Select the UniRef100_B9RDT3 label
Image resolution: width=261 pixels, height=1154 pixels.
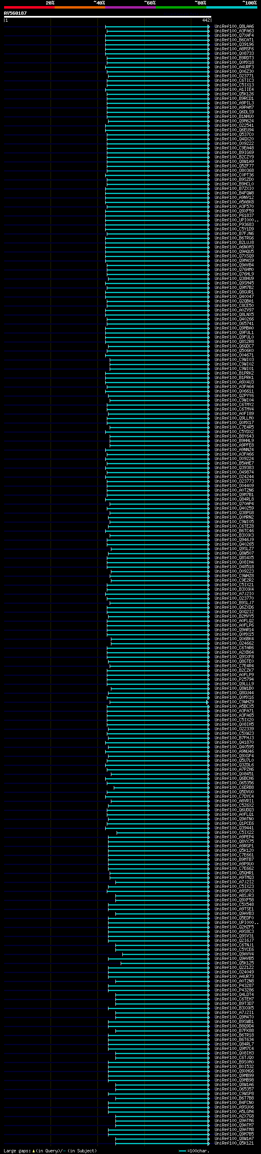click(x=234, y=58)
